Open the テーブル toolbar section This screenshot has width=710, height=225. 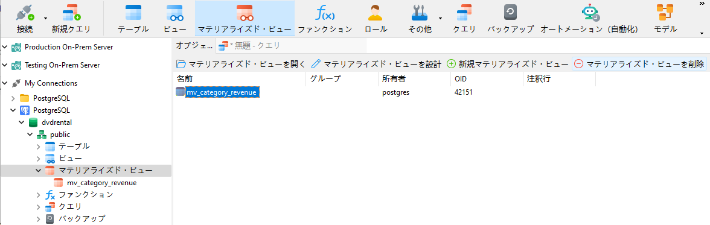(133, 18)
